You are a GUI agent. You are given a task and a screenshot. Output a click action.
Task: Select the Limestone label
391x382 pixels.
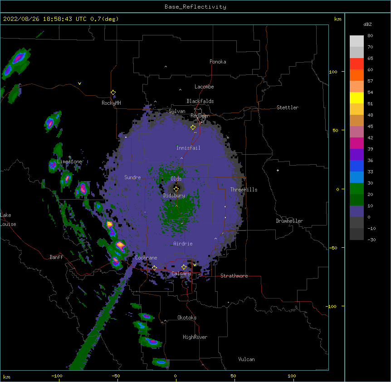(69, 162)
